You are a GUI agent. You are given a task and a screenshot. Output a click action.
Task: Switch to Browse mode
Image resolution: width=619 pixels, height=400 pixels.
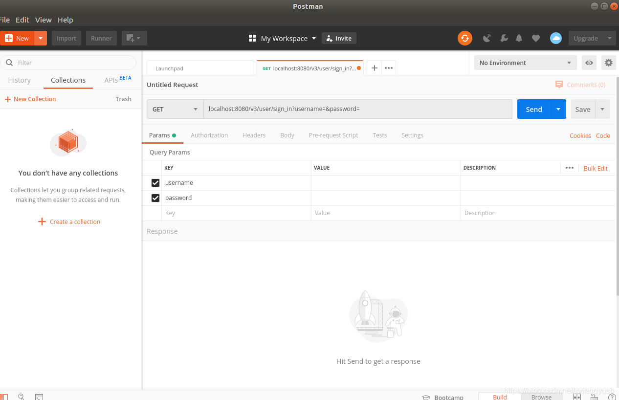[541, 397]
